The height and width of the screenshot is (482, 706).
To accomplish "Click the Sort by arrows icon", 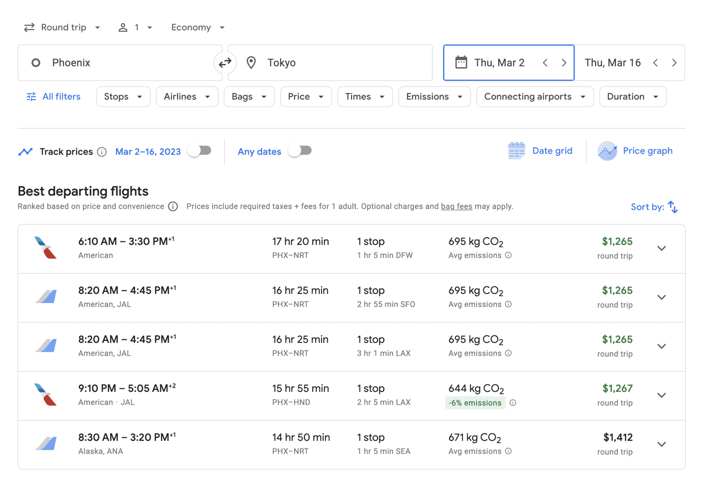I will click(x=673, y=207).
